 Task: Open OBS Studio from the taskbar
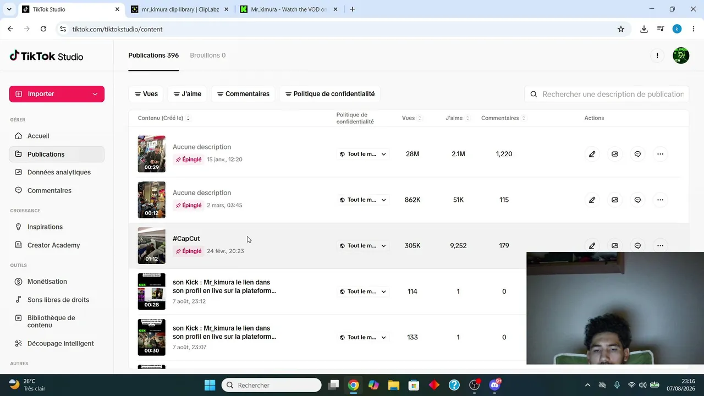click(x=474, y=385)
